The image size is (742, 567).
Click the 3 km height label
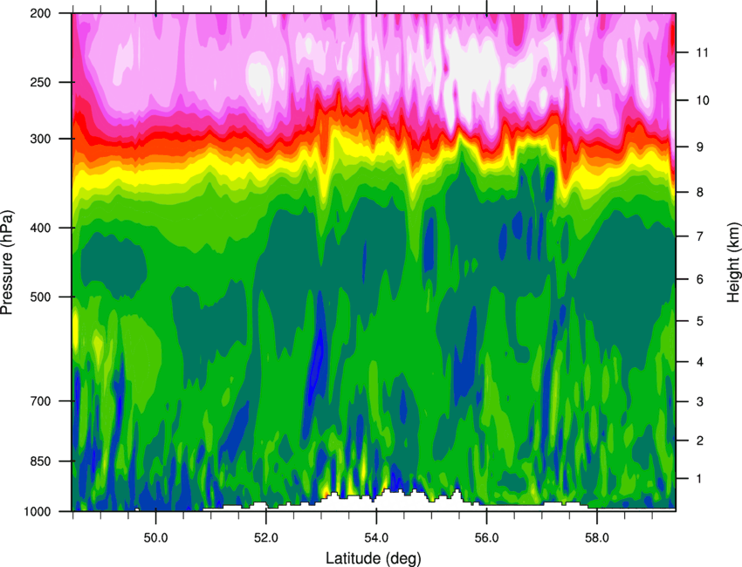tap(699, 401)
